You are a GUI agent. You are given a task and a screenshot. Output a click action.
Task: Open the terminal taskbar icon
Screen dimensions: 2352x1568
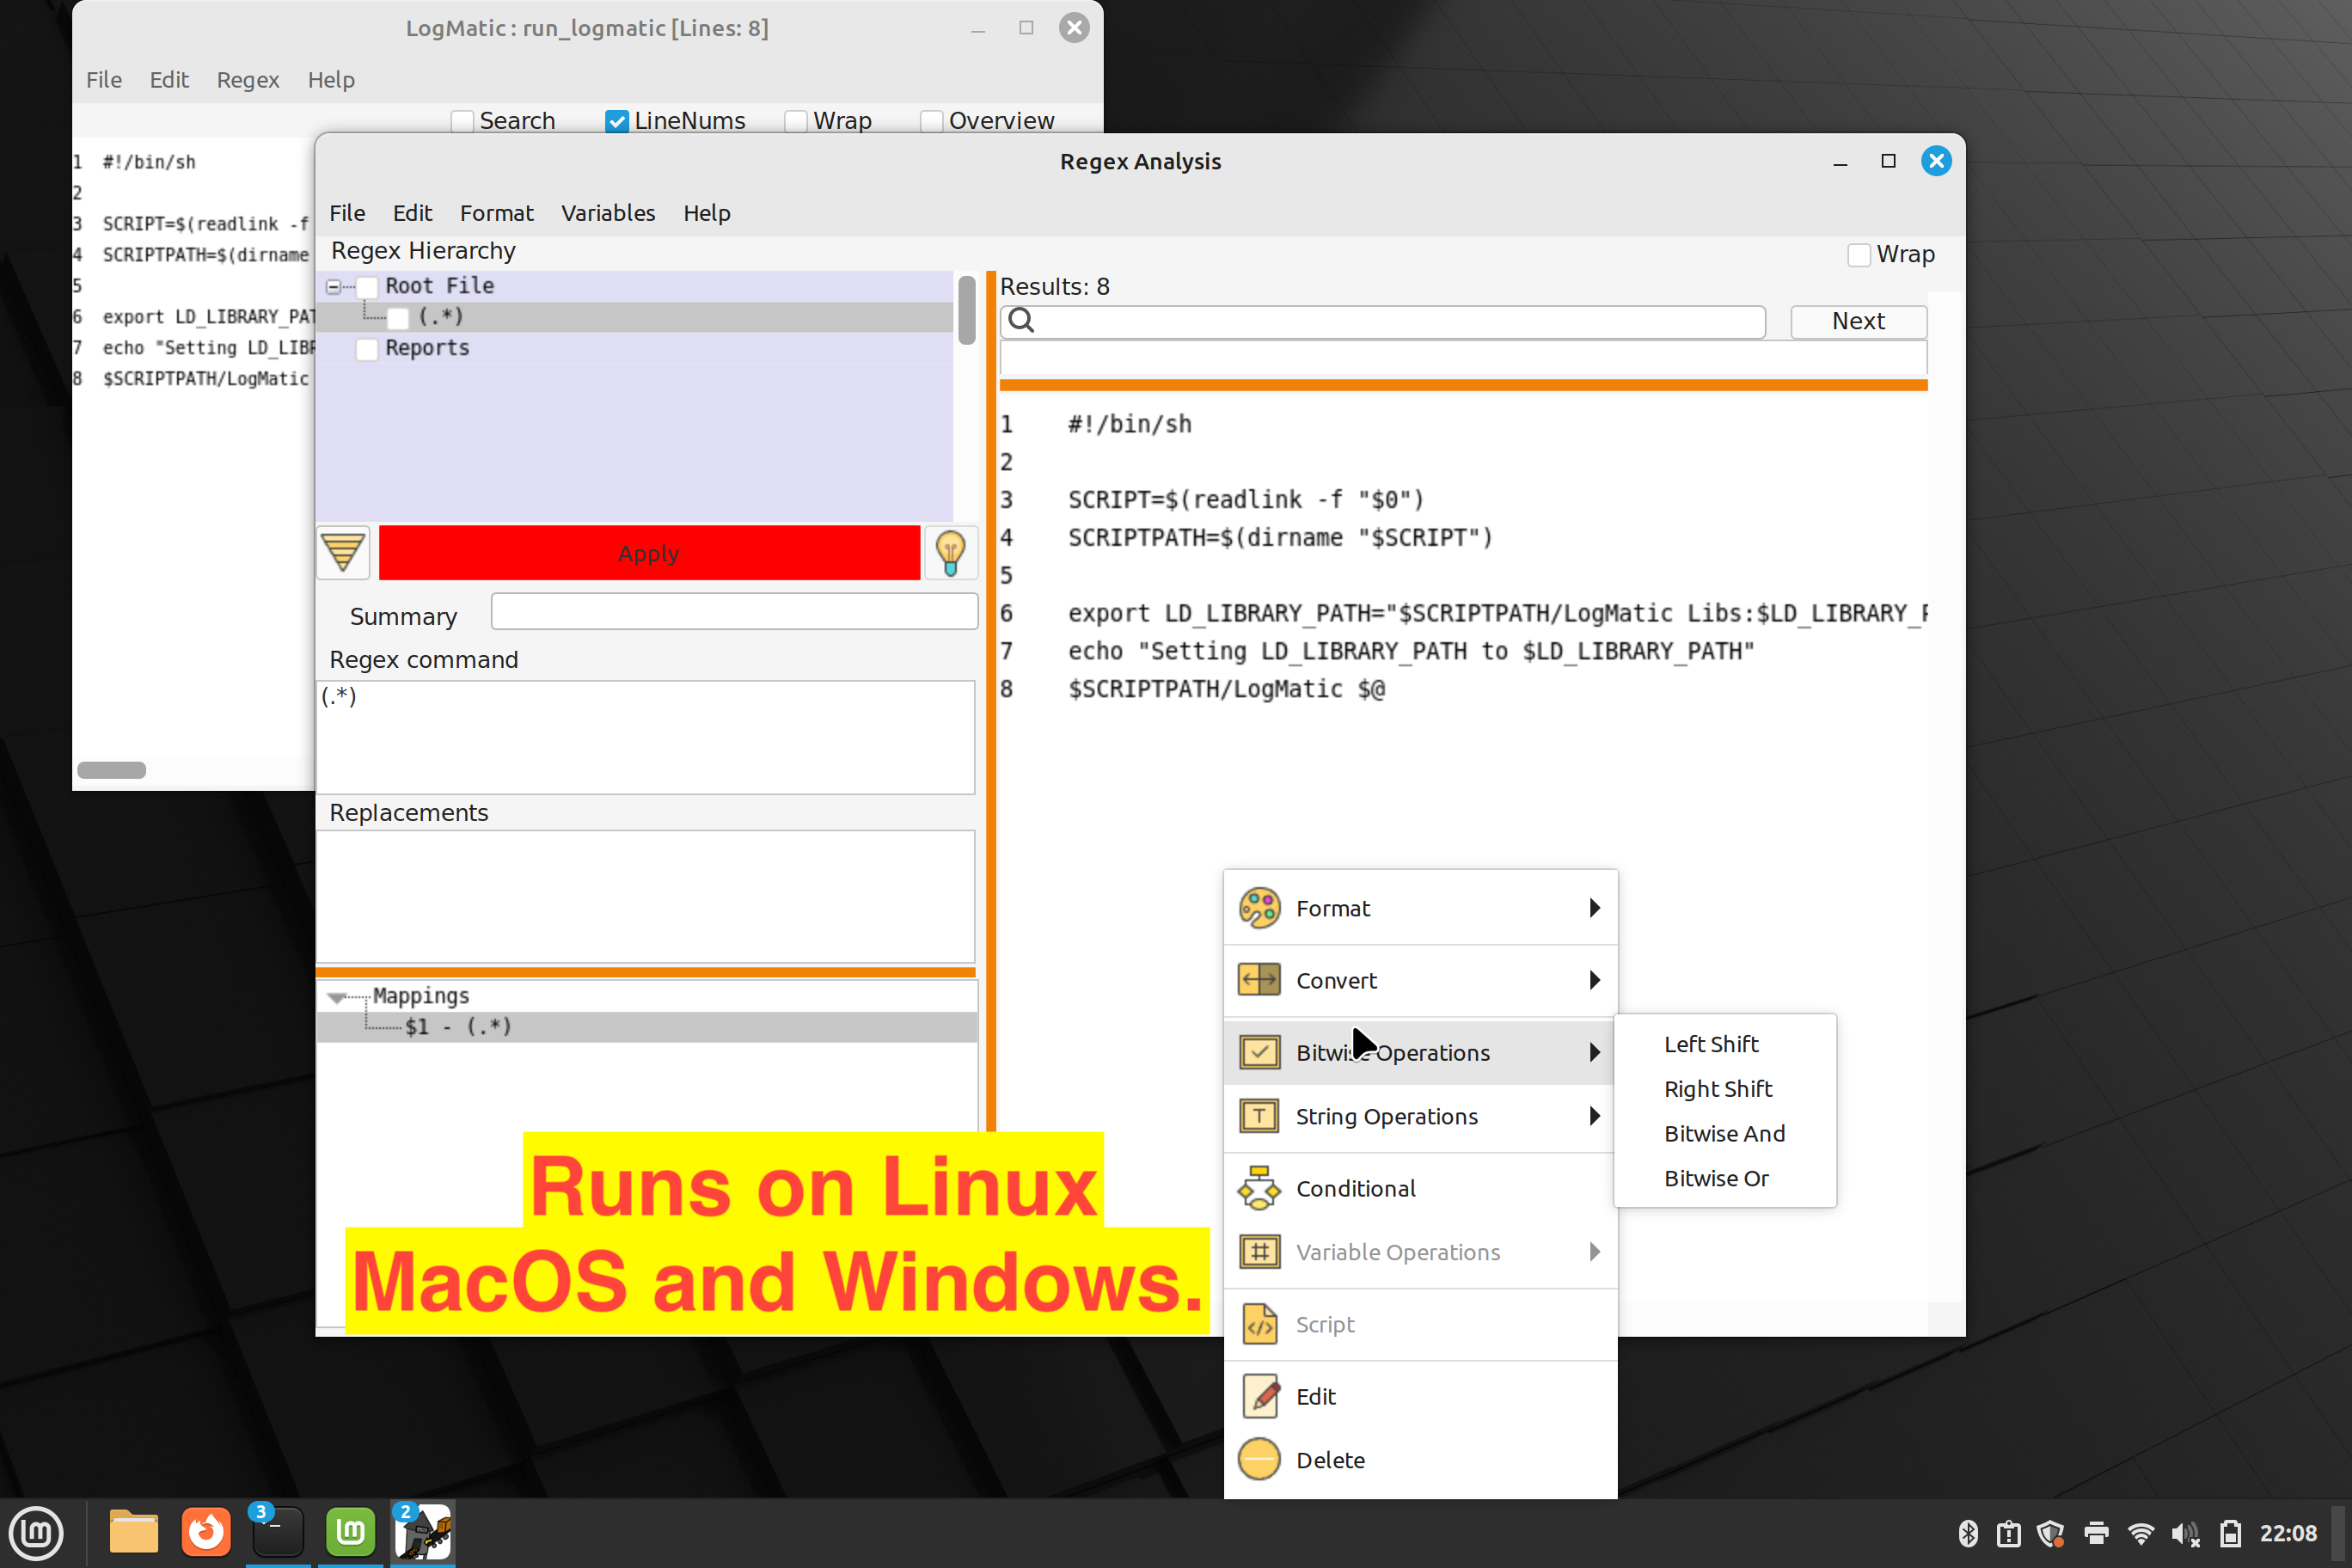277,1532
